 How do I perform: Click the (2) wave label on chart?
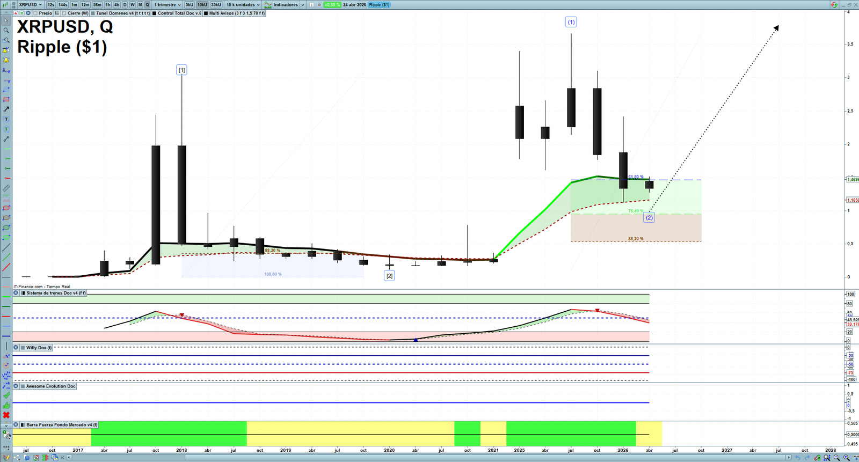(649, 217)
